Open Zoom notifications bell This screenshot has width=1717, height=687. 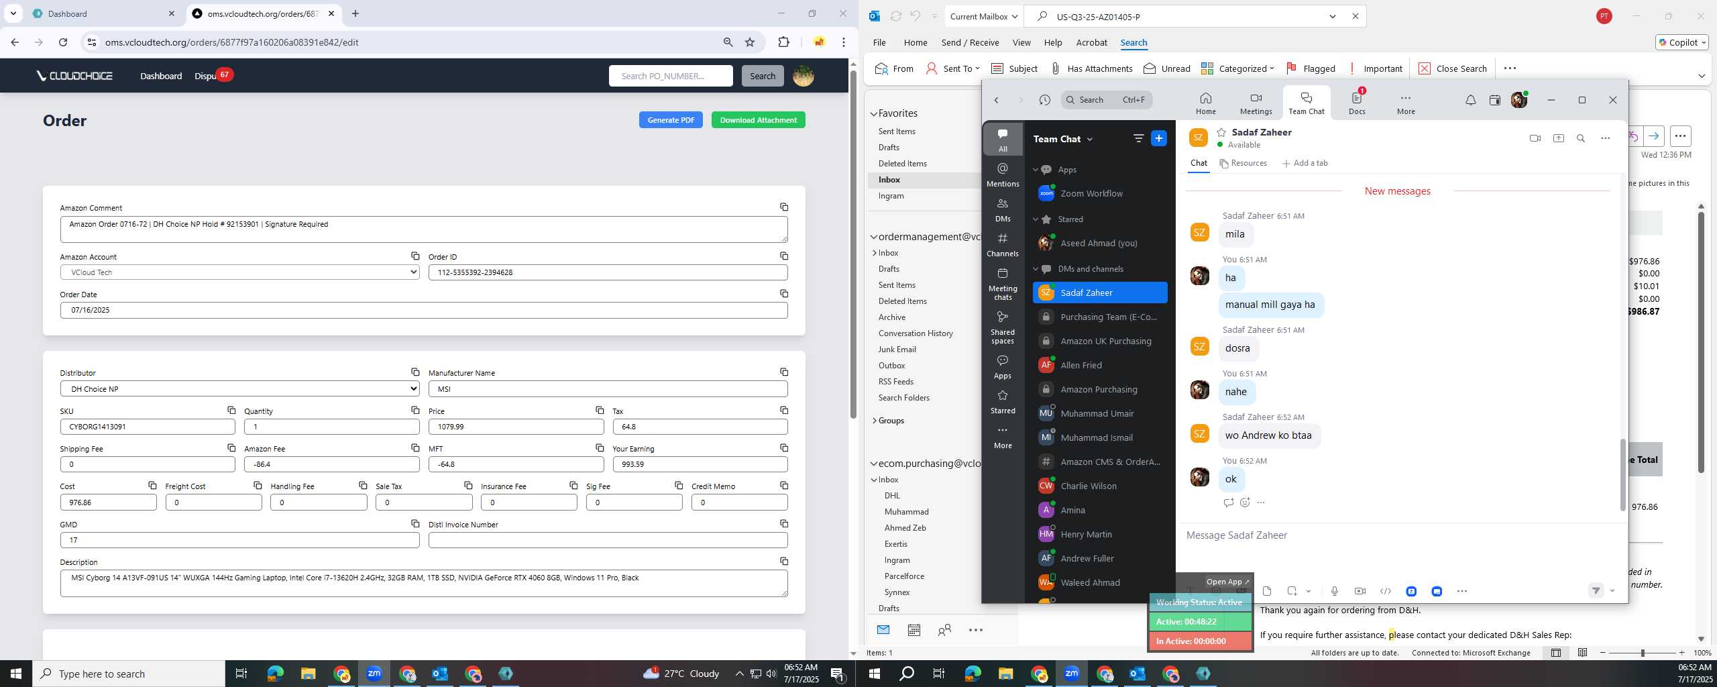[1470, 100]
